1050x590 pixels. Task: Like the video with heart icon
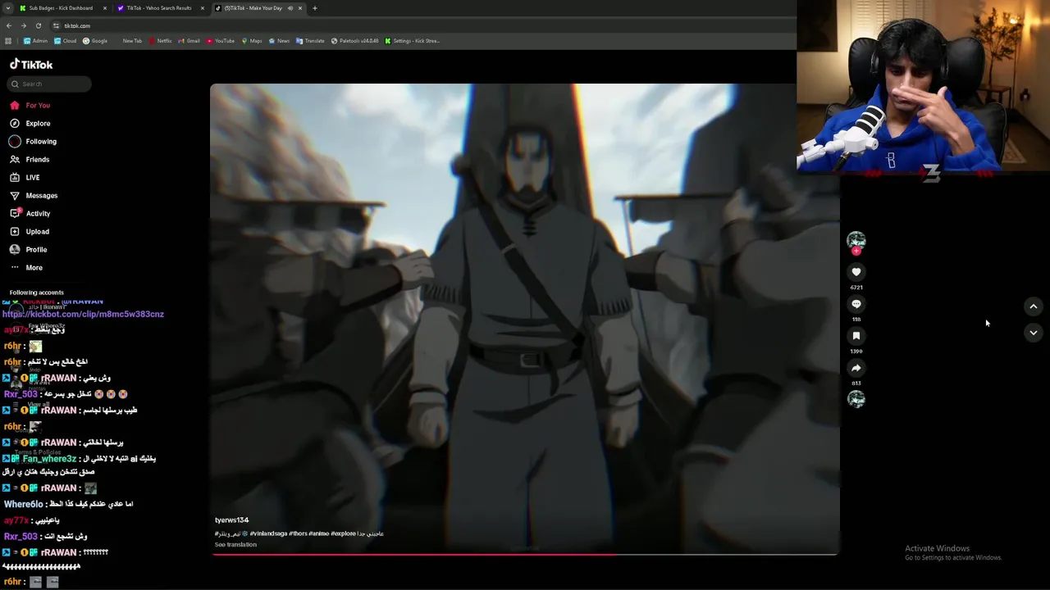tap(856, 272)
